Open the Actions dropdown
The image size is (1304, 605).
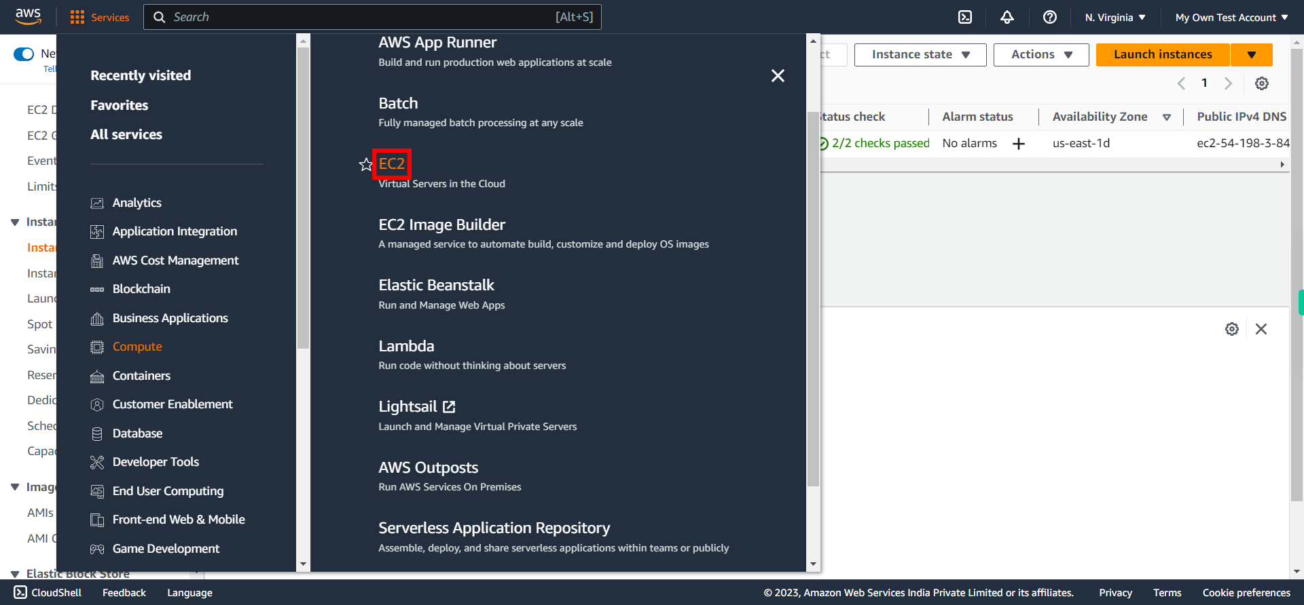click(1041, 54)
